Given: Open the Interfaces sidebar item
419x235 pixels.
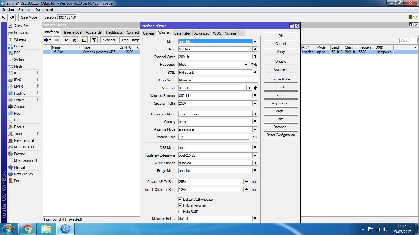Looking at the screenshot, I should pyautogui.click(x=21, y=33).
